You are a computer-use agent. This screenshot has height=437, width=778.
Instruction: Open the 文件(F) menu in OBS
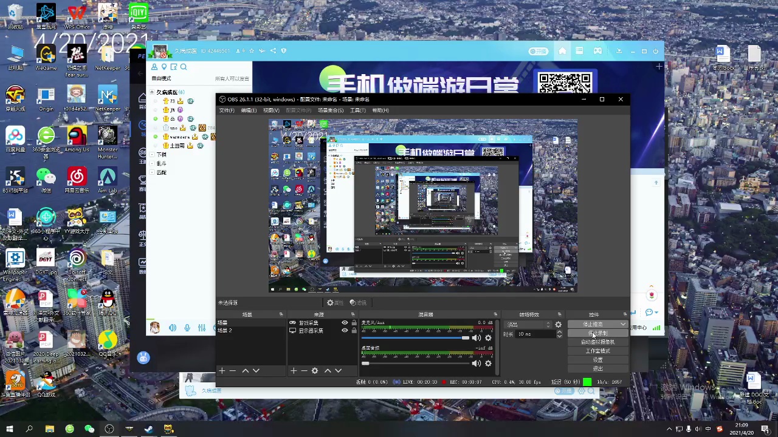pyautogui.click(x=227, y=110)
